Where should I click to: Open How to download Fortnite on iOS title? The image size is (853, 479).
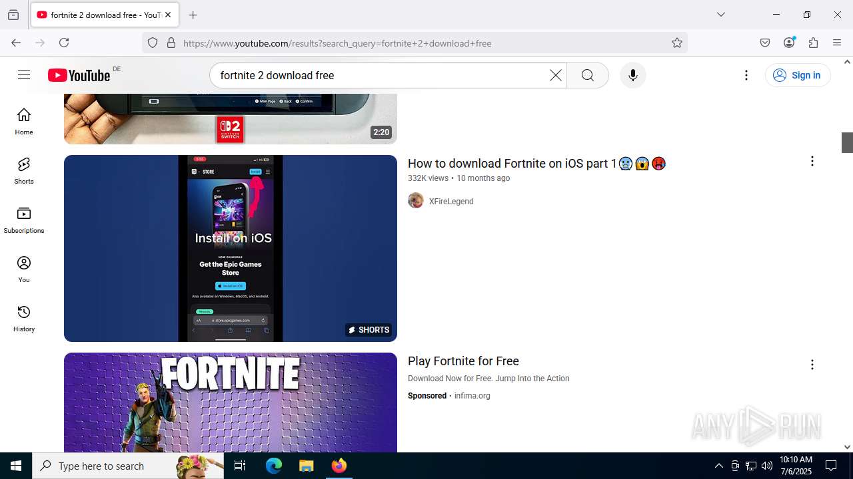point(536,163)
